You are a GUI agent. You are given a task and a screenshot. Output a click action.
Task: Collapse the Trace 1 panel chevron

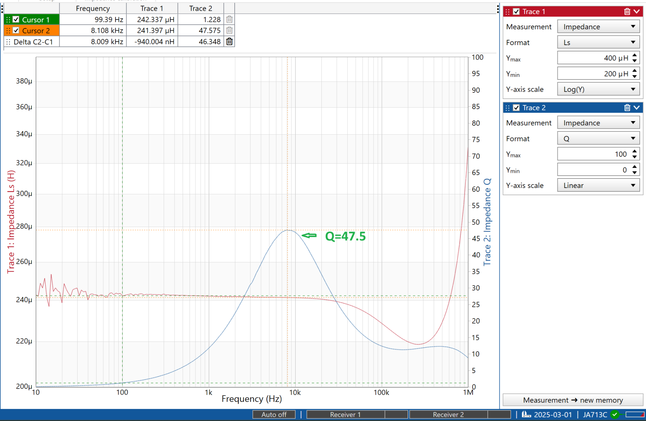(x=637, y=12)
